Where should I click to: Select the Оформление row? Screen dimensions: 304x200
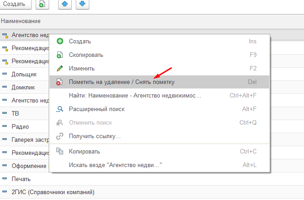[x=24, y=166]
